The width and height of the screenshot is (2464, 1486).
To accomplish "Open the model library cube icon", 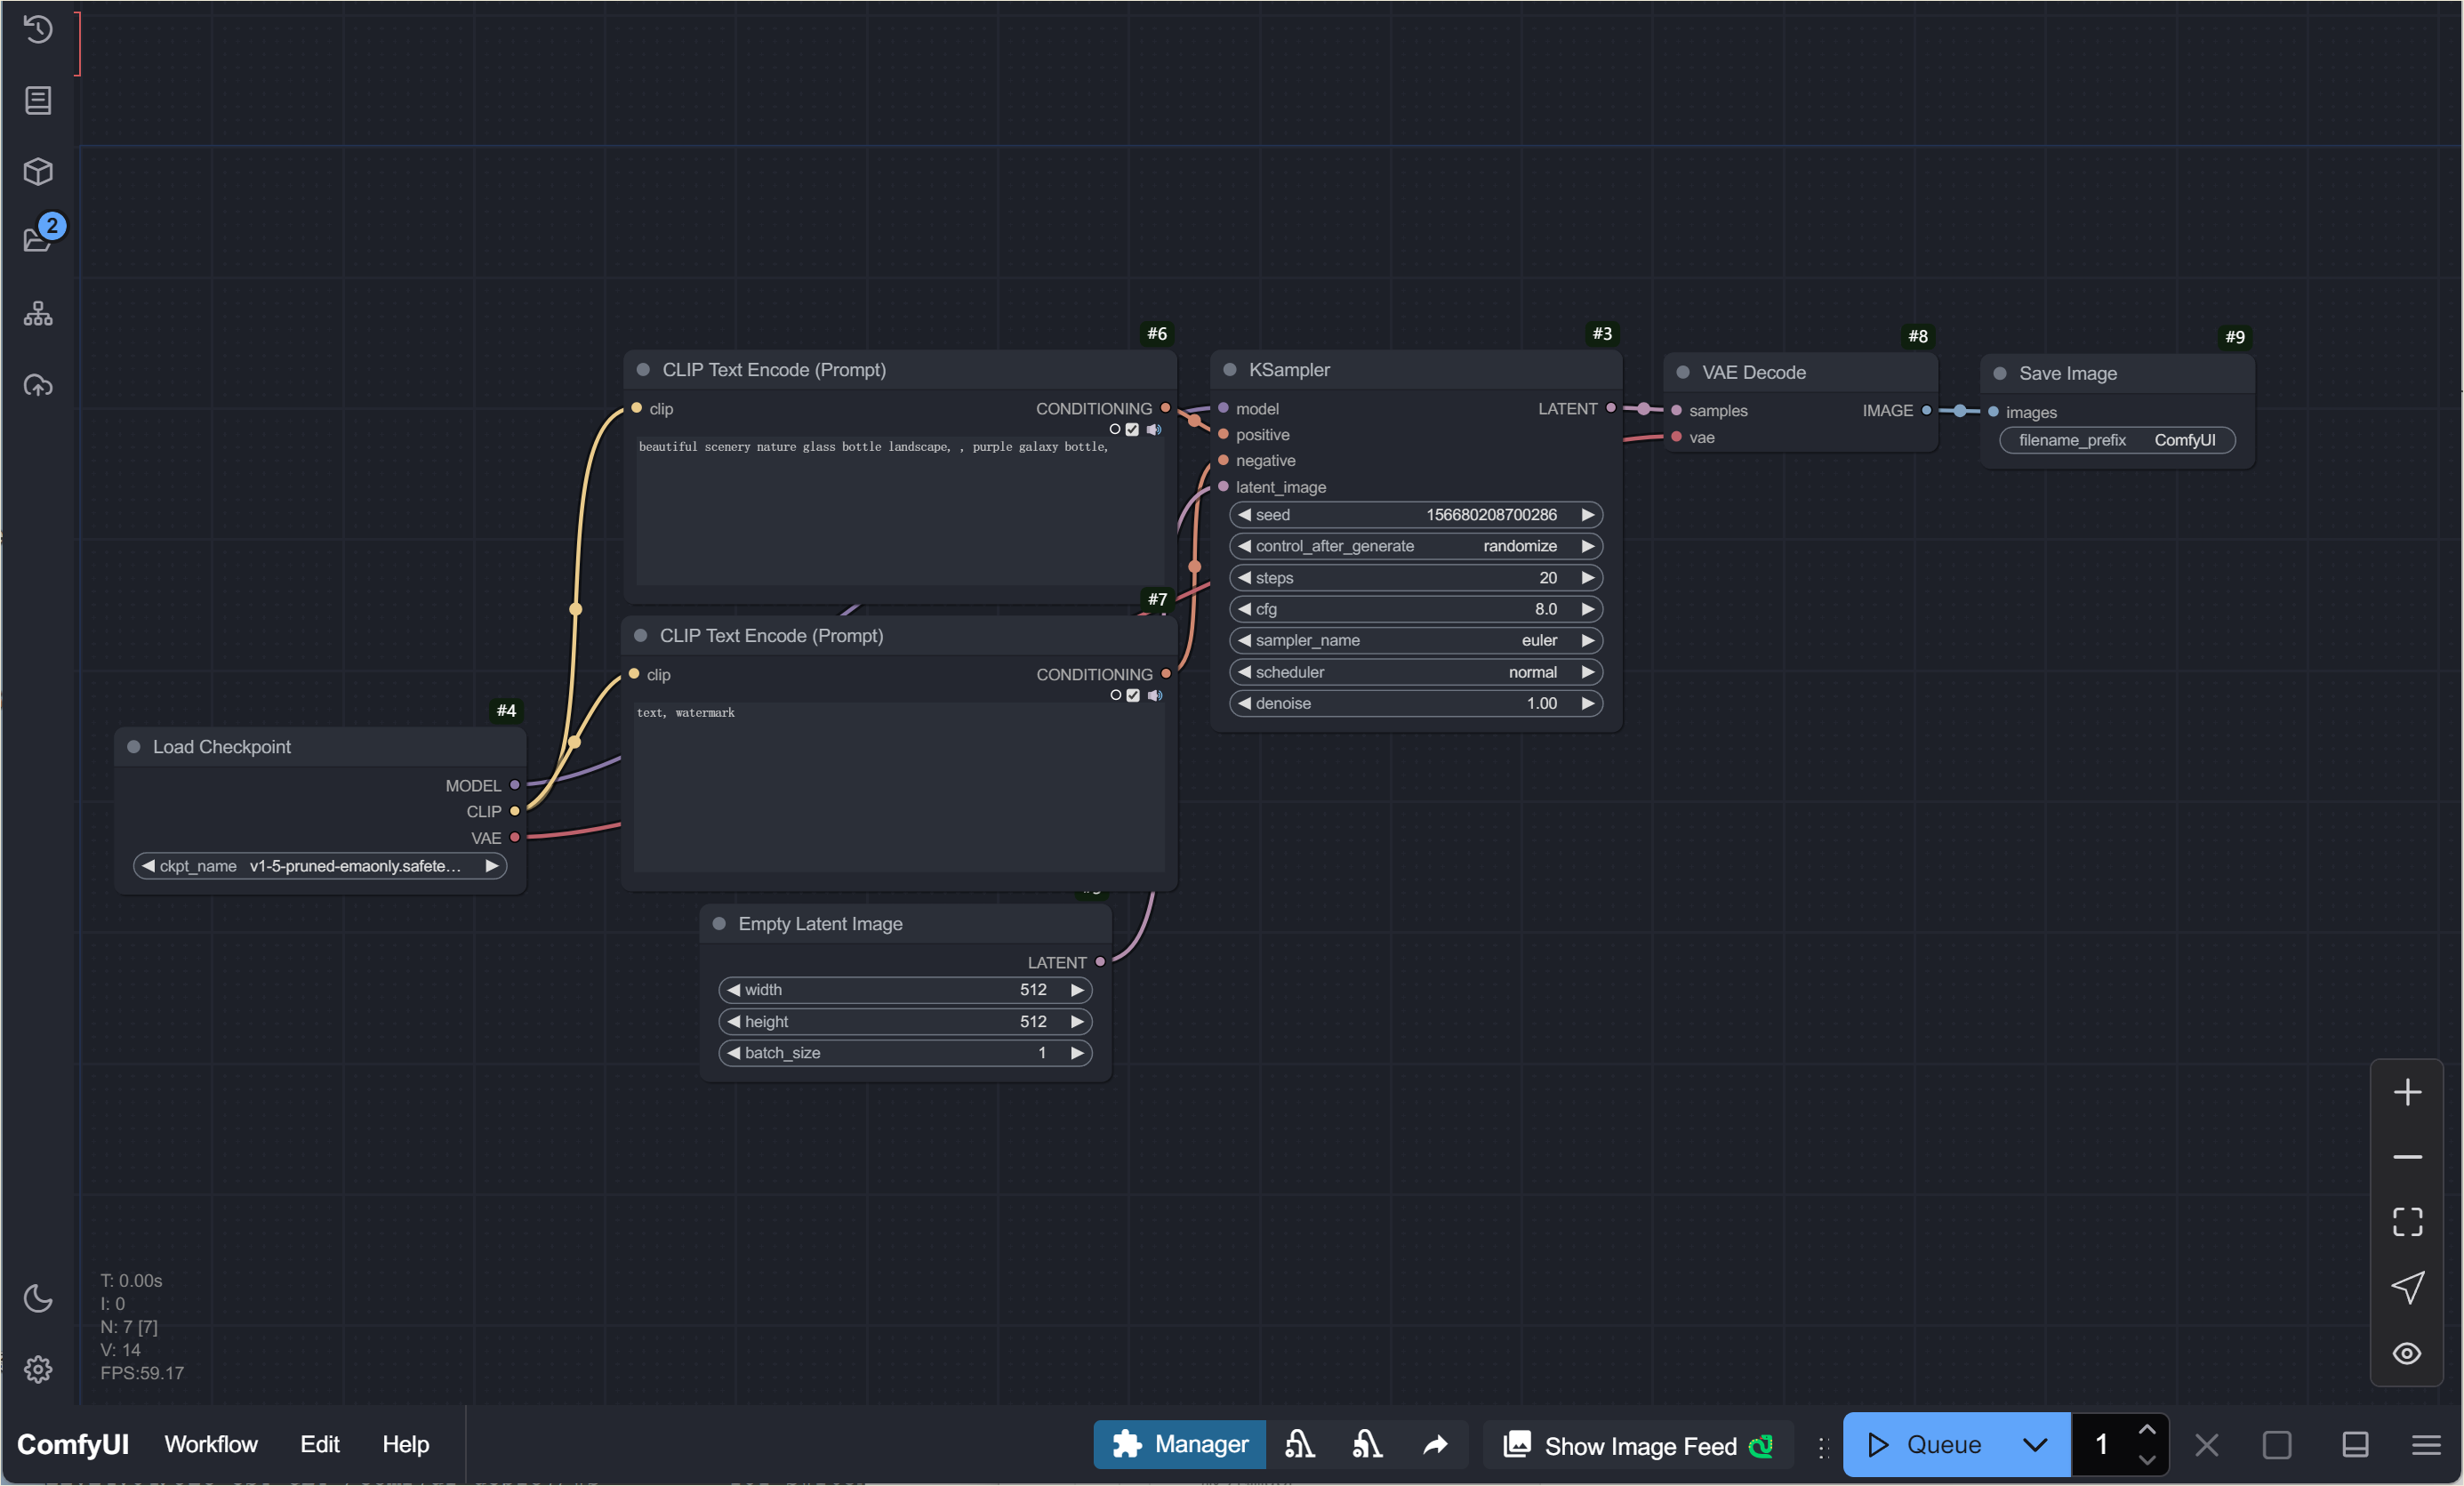I will point(38,171).
